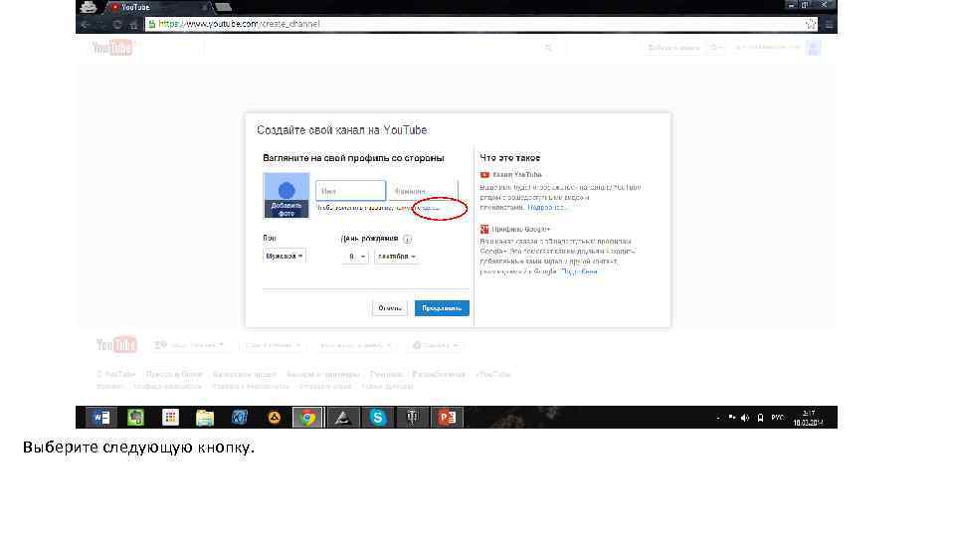This screenshot has width=955, height=537.
Task: Open World of Tanks from the taskbar
Action: pos(412,417)
